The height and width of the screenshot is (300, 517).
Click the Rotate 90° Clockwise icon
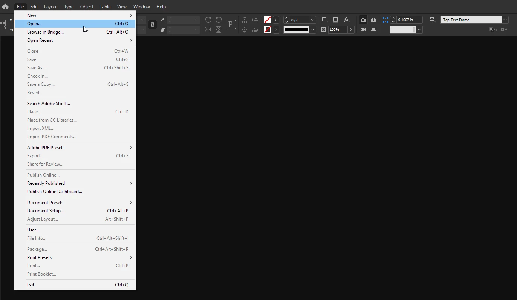coord(208,20)
